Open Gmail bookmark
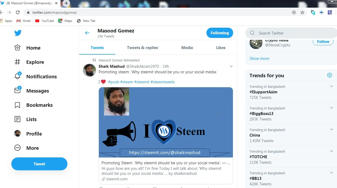 24,21
